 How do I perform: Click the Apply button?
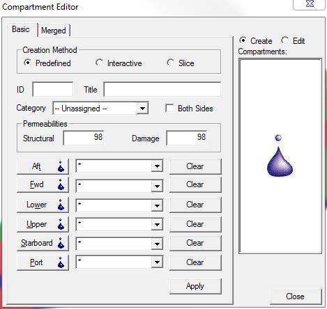click(x=195, y=286)
